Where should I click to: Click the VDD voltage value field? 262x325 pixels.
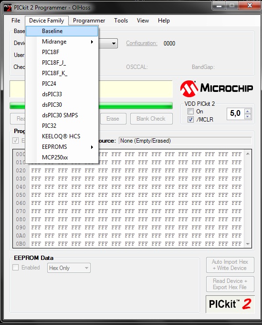(x=236, y=113)
